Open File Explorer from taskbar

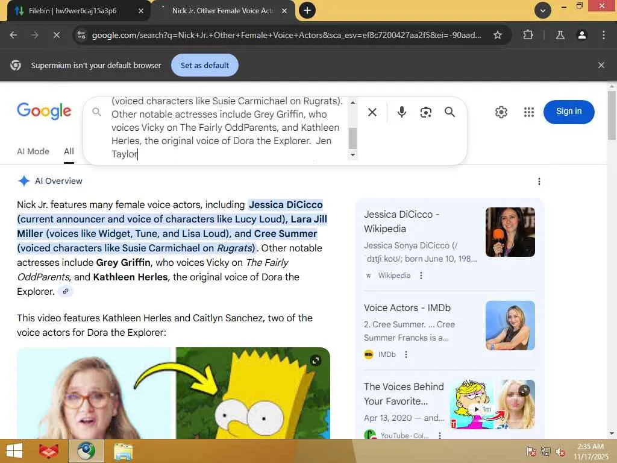[123, 451]
